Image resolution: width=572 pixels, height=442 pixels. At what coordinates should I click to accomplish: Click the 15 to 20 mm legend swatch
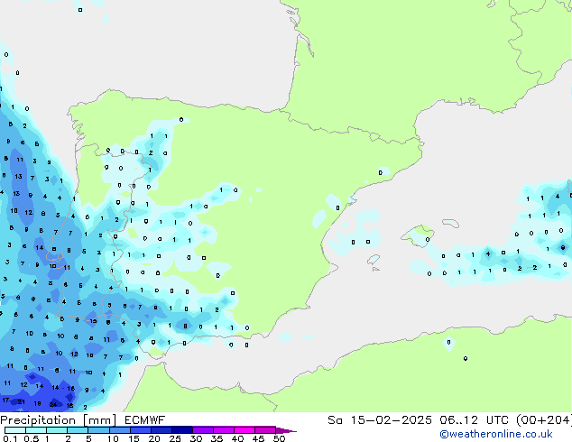140,430
